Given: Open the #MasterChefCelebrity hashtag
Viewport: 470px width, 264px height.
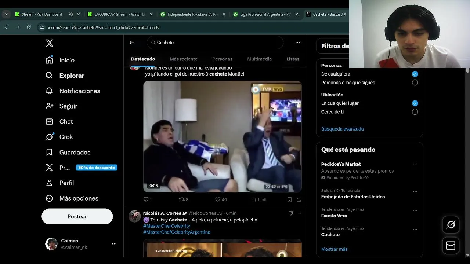Looking at the screenshot, I should pos(167,226).
